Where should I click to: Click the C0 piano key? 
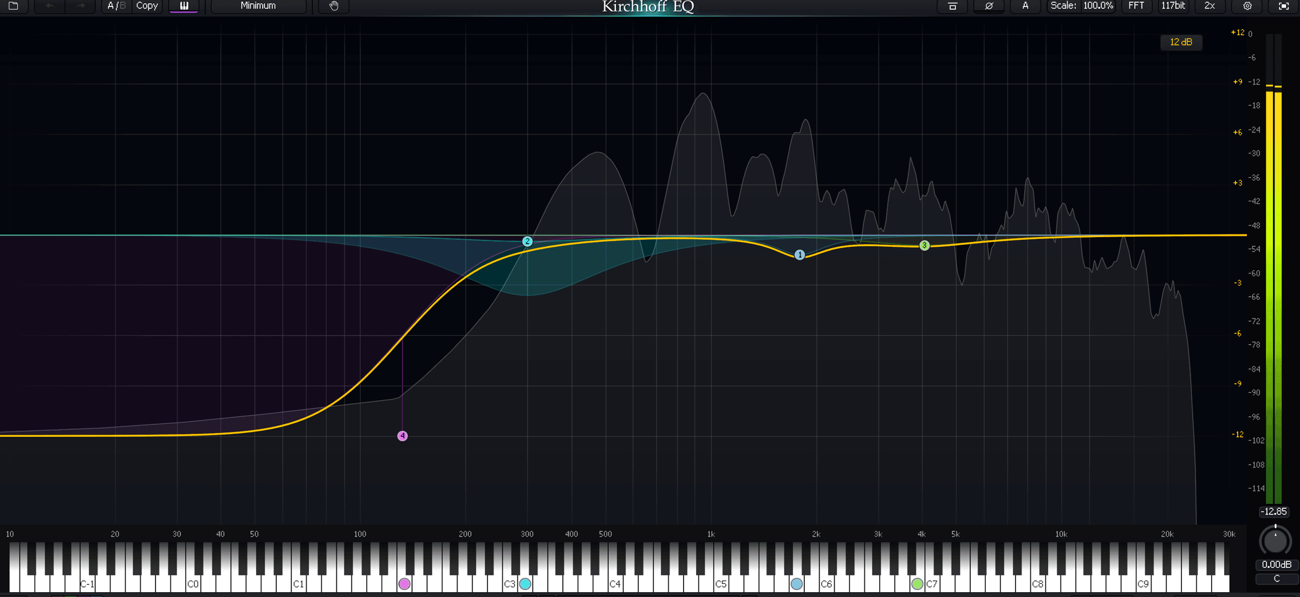[x=193, y=584]
